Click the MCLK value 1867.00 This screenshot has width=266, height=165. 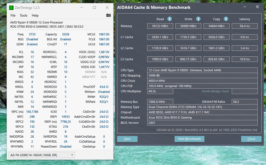click(104, 34)
